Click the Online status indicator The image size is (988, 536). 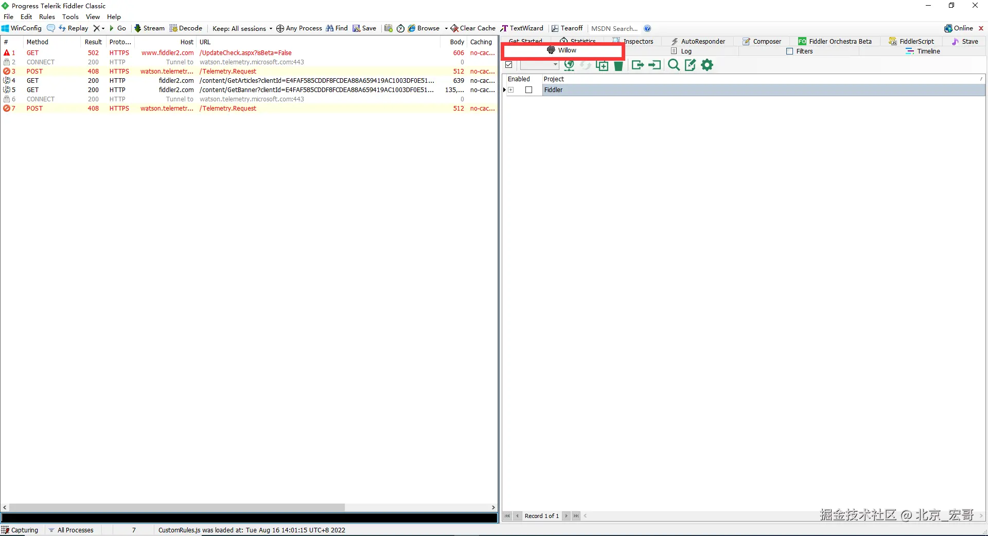point(959,28)
